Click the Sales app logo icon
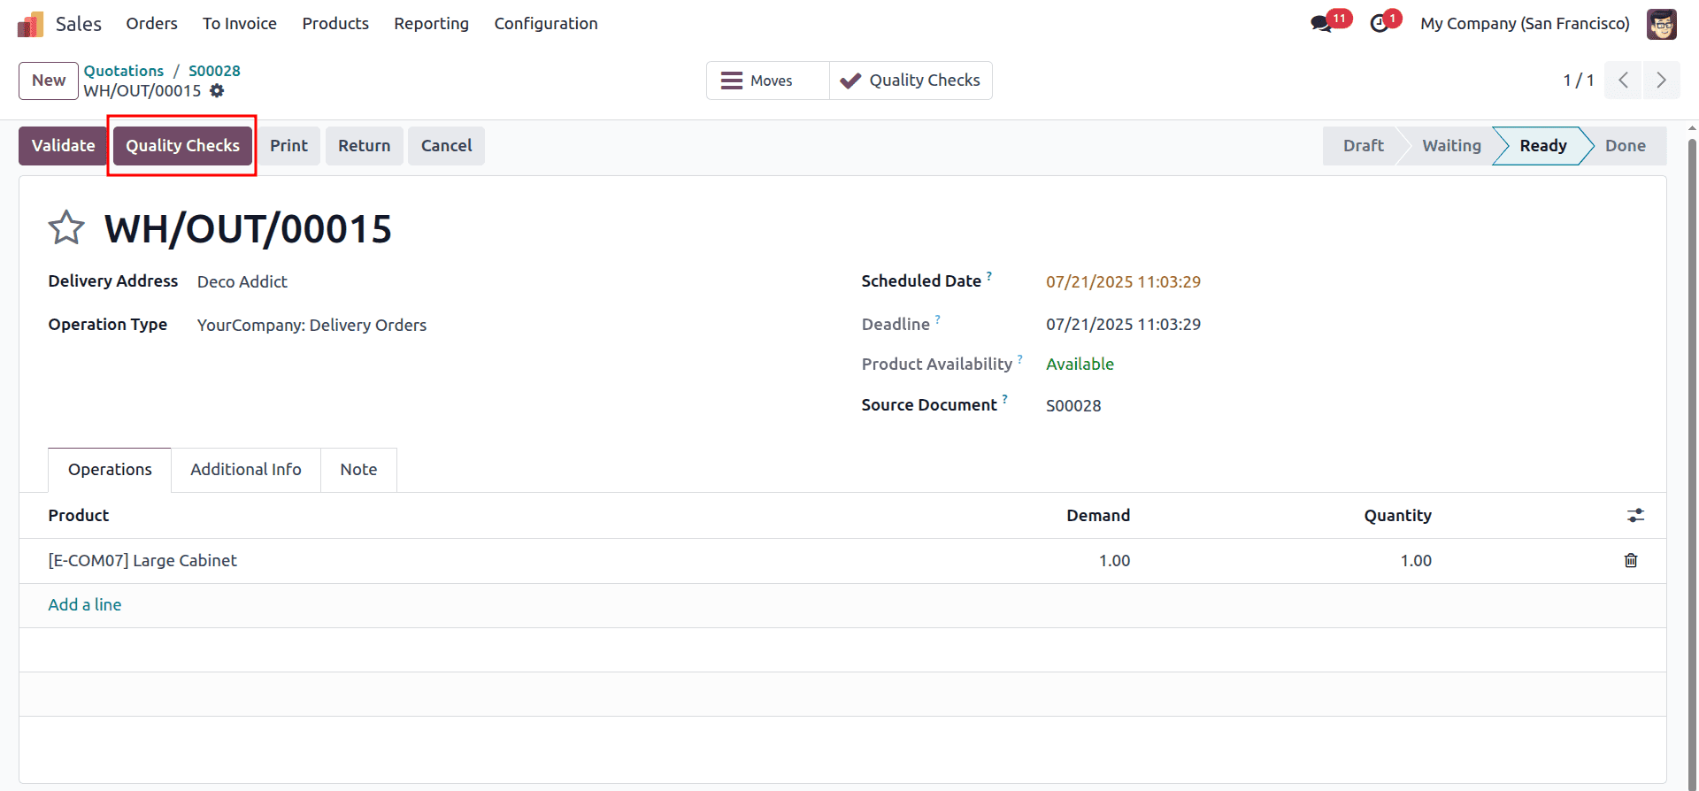Image resolution: width=1699 pixels, height=791 pixels. (30, 24)
